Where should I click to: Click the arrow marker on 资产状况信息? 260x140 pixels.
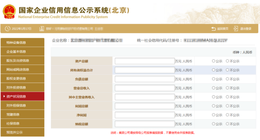click(4, 96)
